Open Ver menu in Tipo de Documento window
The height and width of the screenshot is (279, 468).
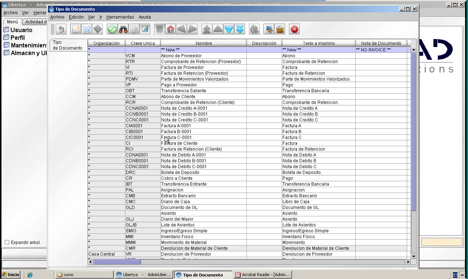(x=91, y=17)
